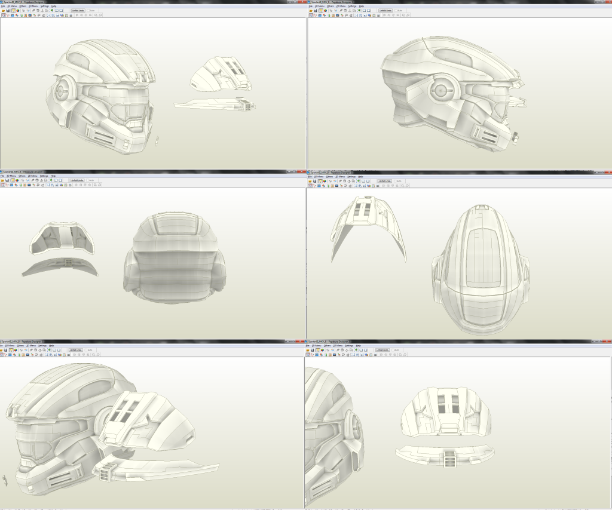612x510 pixels.
Task: Toggle the light bulb icon in bottom-left window
Action: tap(11, 350)
